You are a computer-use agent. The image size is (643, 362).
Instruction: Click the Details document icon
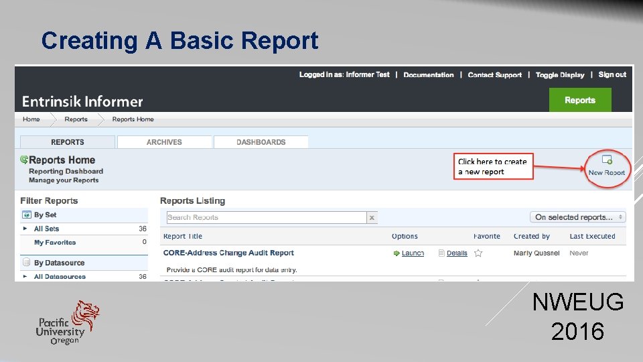pyautogui.click(x=441, y=253)
